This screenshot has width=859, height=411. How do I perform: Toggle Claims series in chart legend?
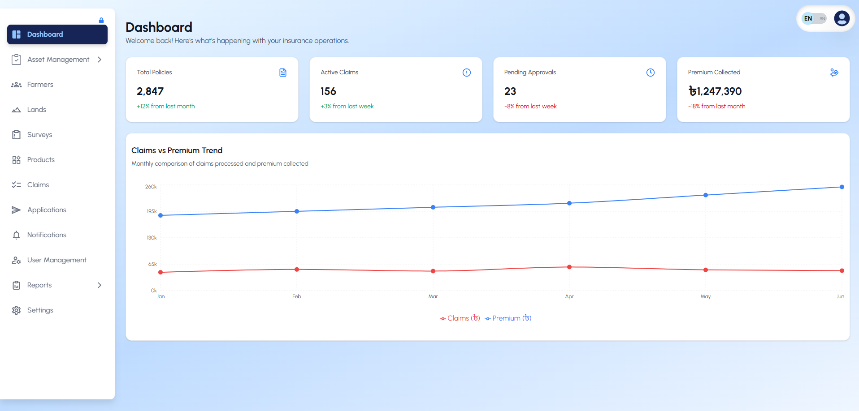click(460, 318)
